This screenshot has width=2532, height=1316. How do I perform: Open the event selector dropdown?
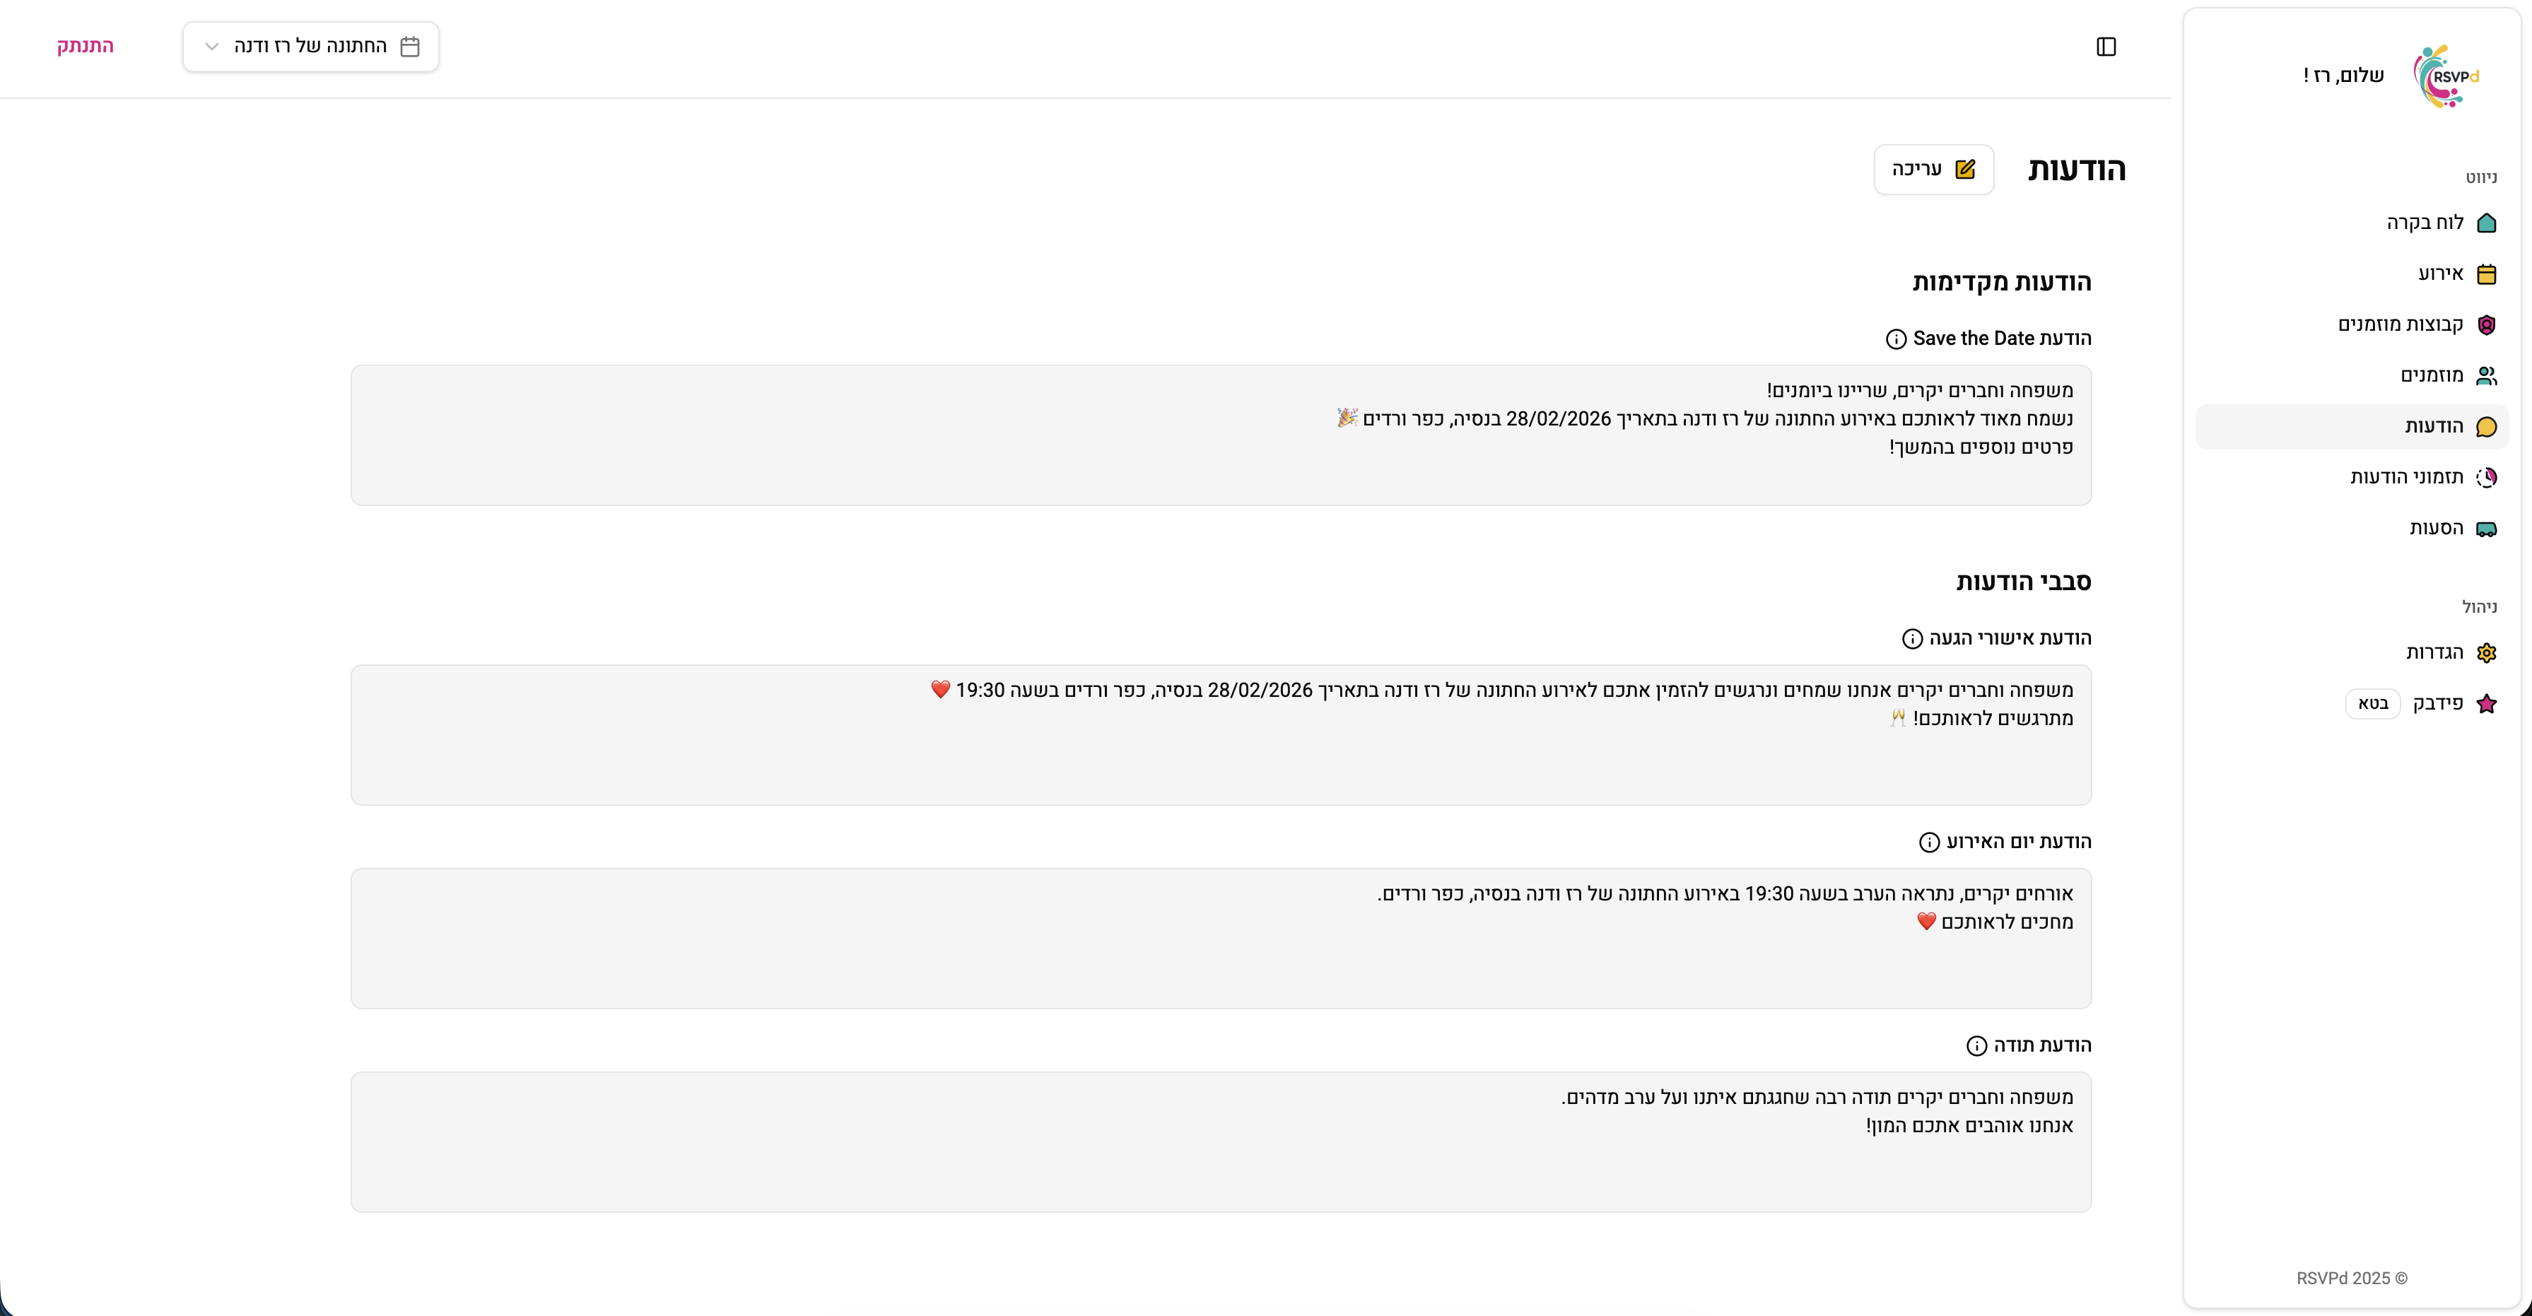point(310,47)
